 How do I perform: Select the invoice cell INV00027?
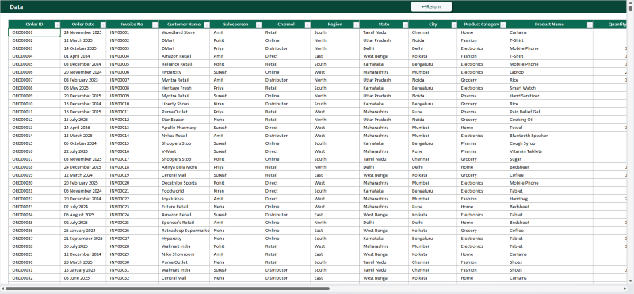[x=132, y=239]
